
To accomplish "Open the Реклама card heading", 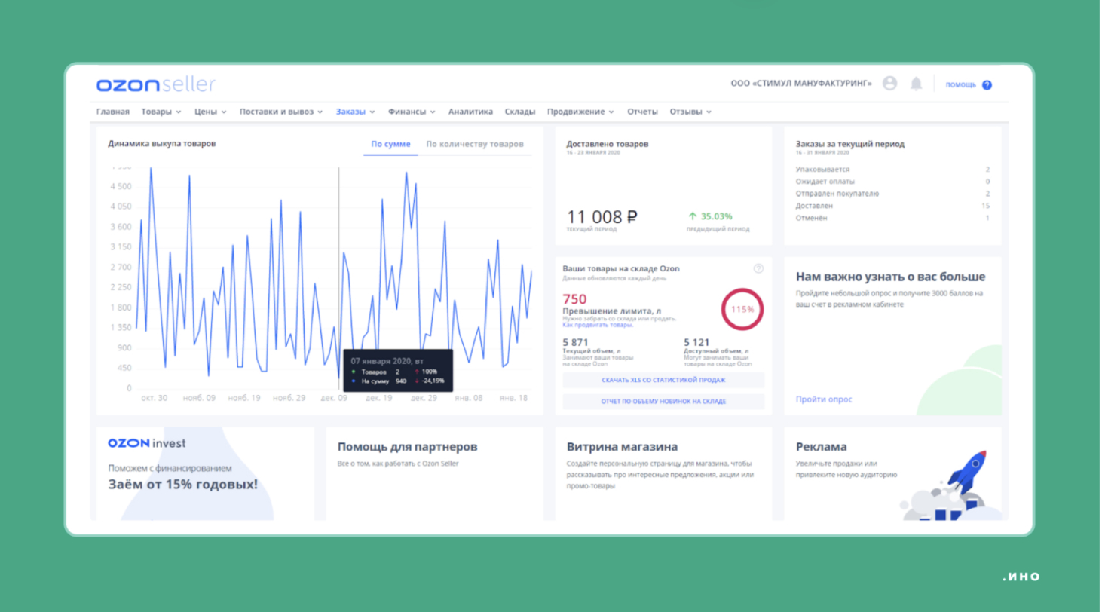I will pos(822,447).
